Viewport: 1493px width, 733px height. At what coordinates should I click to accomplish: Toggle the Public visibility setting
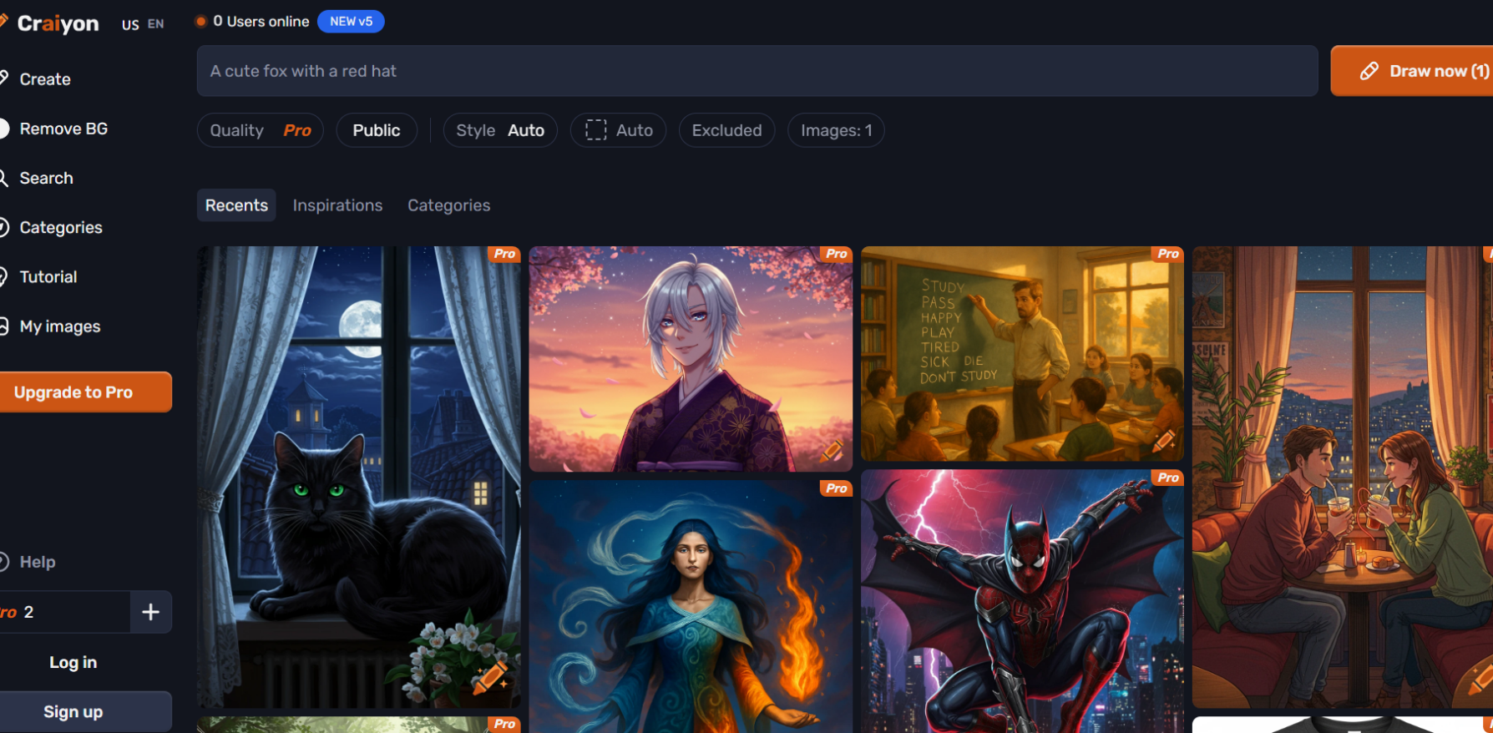(376, 130)
